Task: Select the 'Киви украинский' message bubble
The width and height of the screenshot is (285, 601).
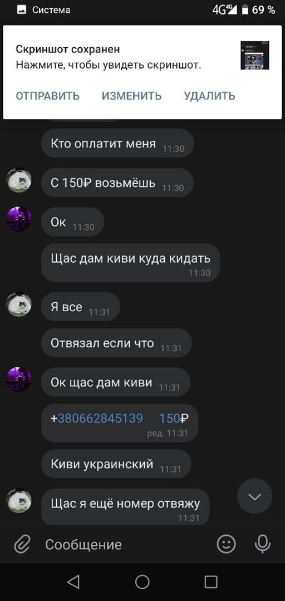Action: pyautogui.click(x=116, y=464)
